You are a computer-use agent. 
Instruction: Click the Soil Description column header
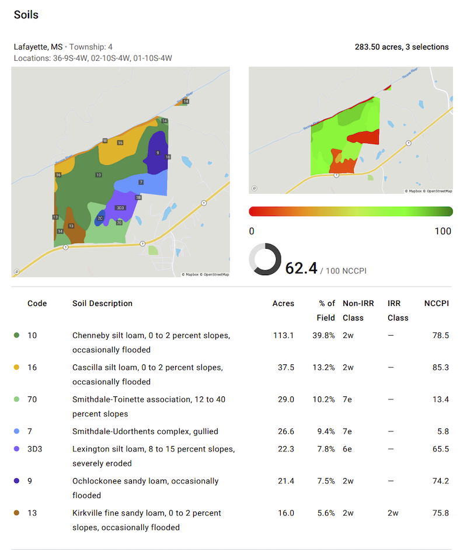[x=102, y=304]
